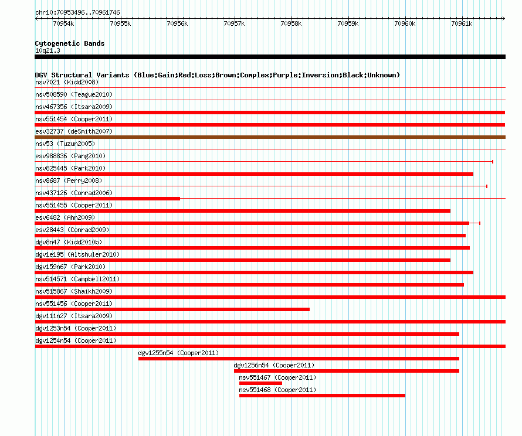Click the Cytogenetic Bands track title
This screenshot has height=436, width=522.
click(70, 43)
